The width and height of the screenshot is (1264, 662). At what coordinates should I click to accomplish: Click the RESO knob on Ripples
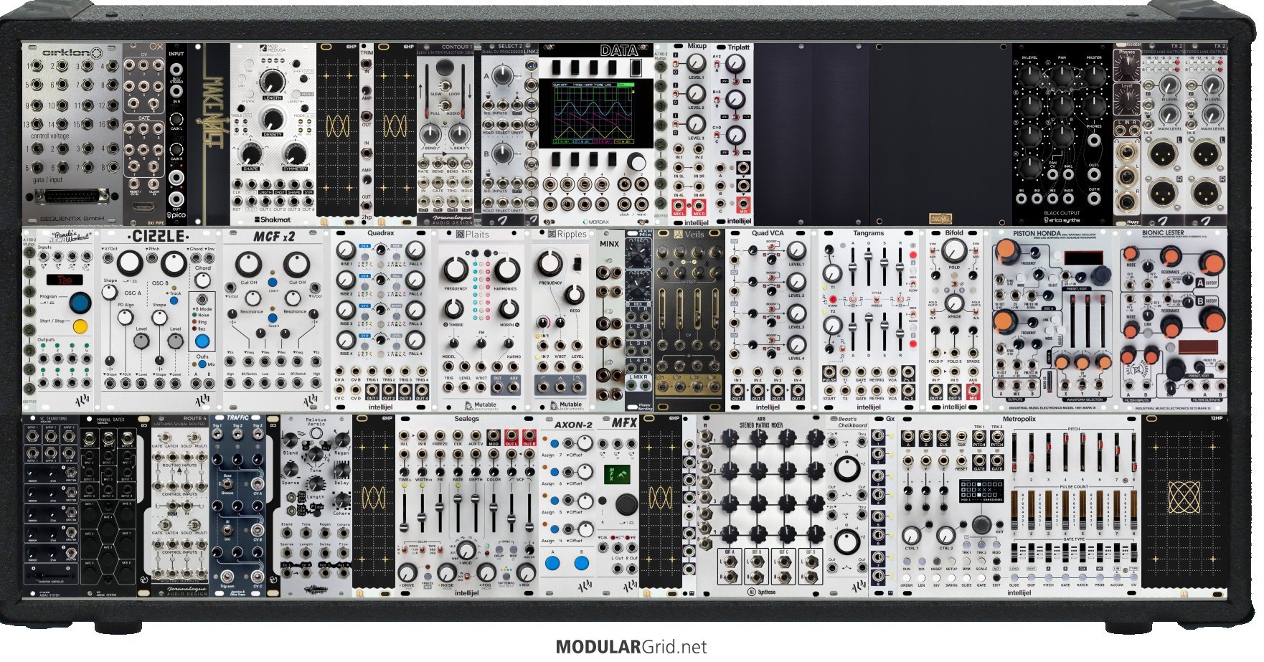click(x=575, y=295)
